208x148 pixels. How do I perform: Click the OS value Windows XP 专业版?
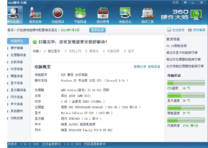(94, 80)
